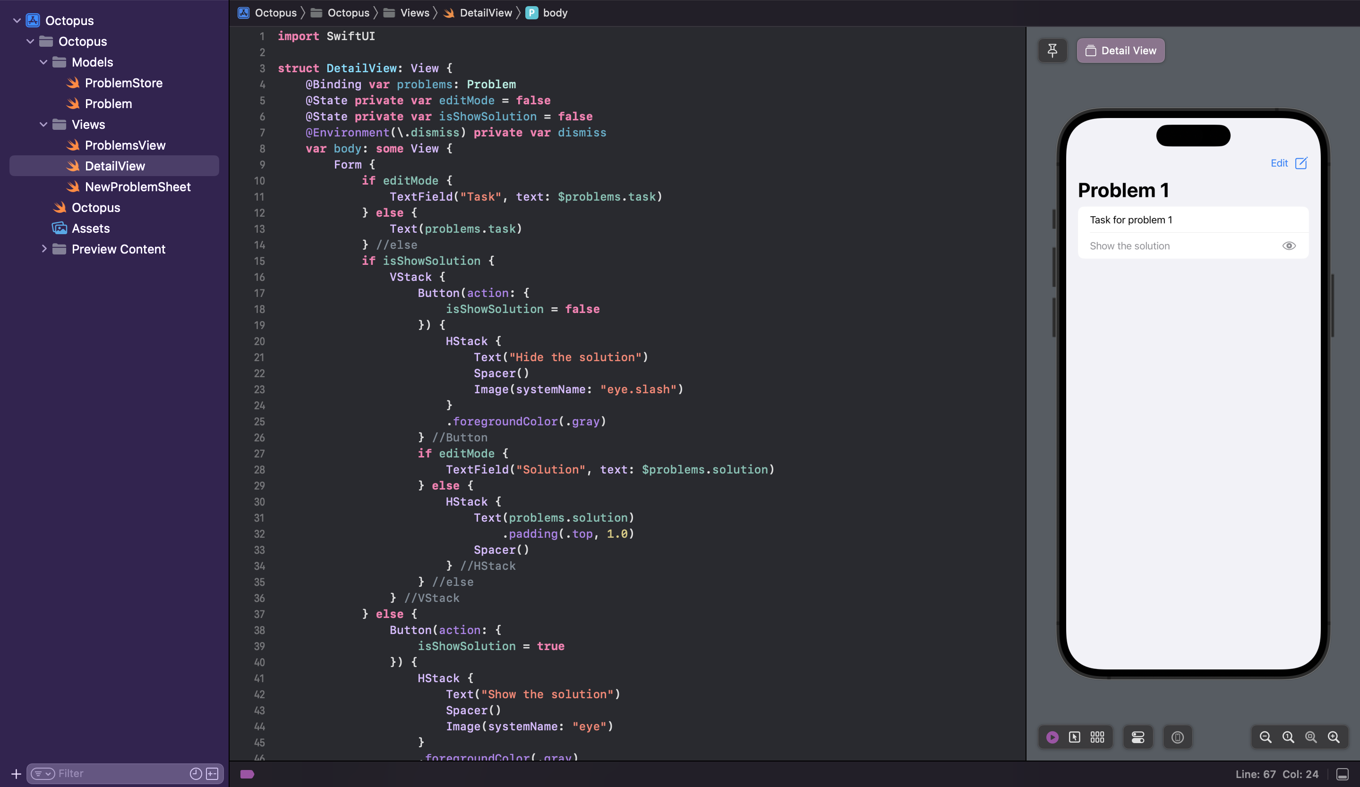Open ProblemsView swift file

pyautogui.click(x=125, y=145)
